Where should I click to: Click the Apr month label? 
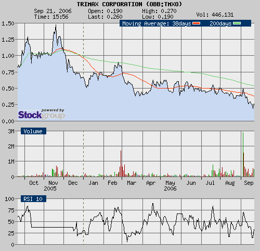click(x=151, y=183)
